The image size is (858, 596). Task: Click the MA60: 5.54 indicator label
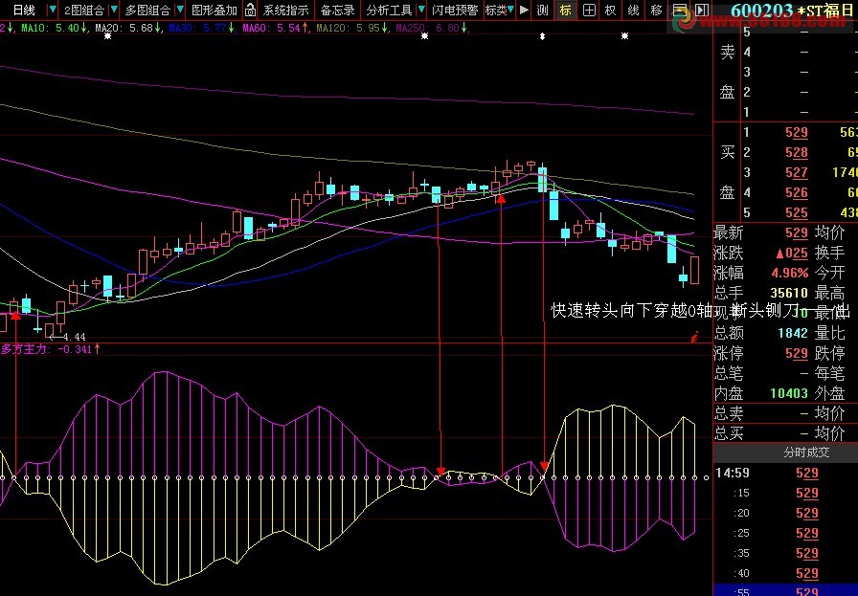(x=275, y=28)
